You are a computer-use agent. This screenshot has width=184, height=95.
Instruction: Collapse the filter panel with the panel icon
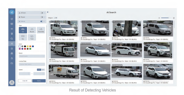tap(48, 12)
